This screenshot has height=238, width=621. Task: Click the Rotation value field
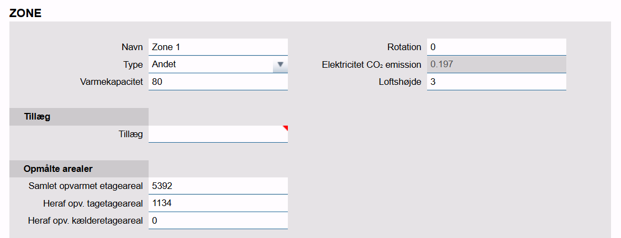[x=496, y=47]
